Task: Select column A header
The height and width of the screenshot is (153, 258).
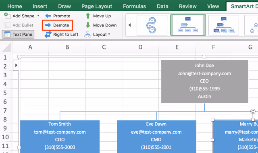Action: coord(30,47)
